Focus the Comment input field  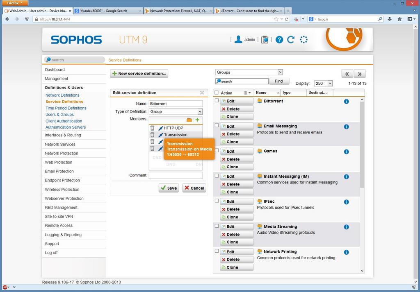pyautogui.click(x=176, y=175)
